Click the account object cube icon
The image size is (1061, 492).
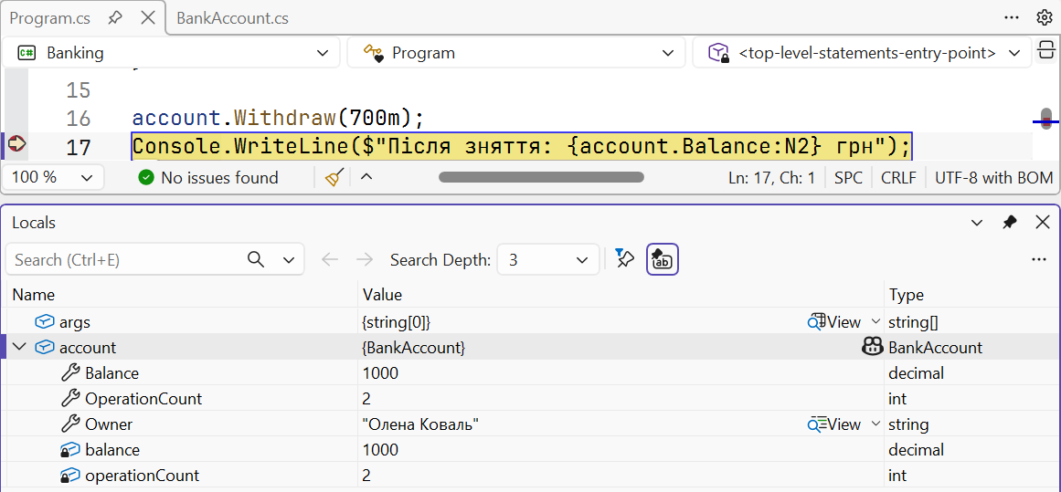click(x=45, y=348)
